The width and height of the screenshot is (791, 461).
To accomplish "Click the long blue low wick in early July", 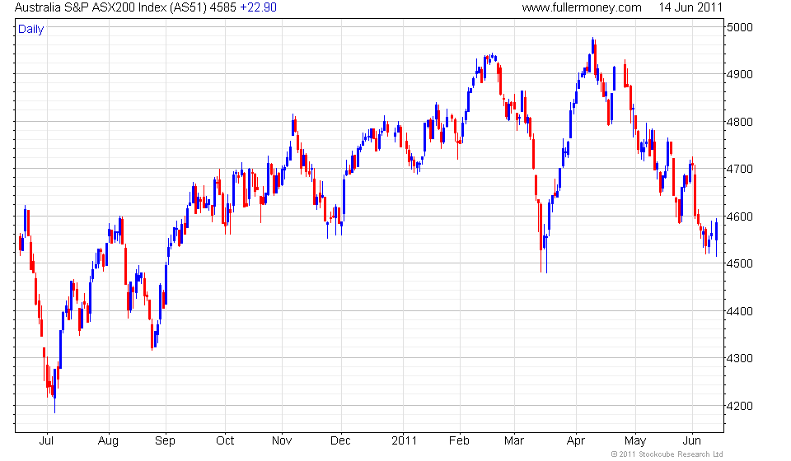I will point(55,406).
